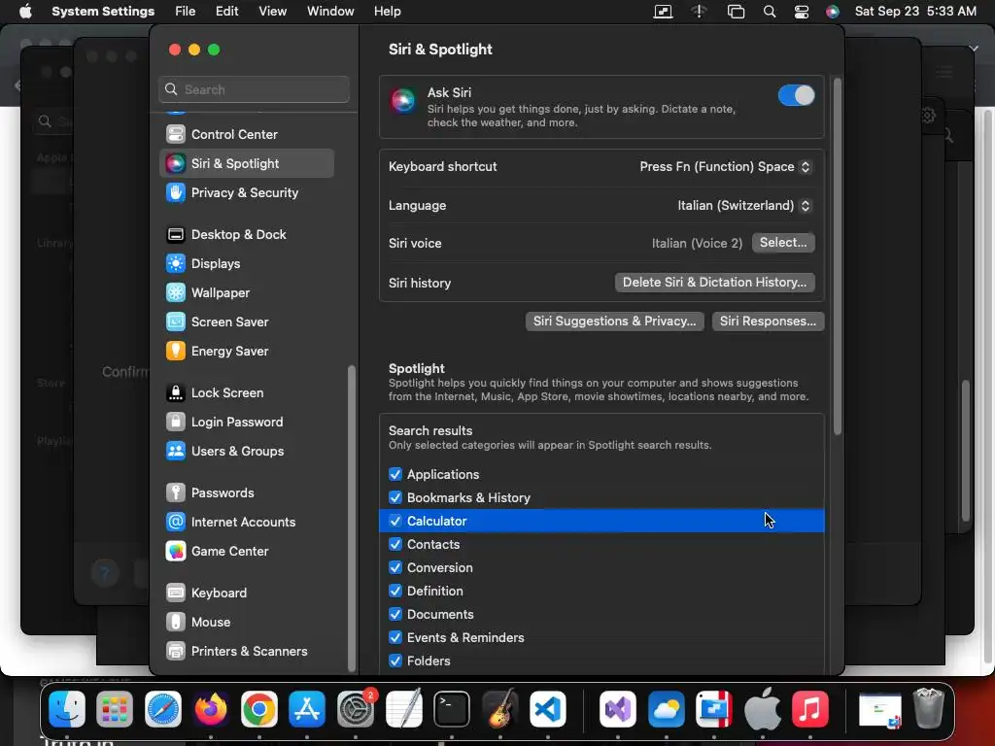Open the System Settings app menu
This screenshot has width=995, height=746.
(103, 12)
